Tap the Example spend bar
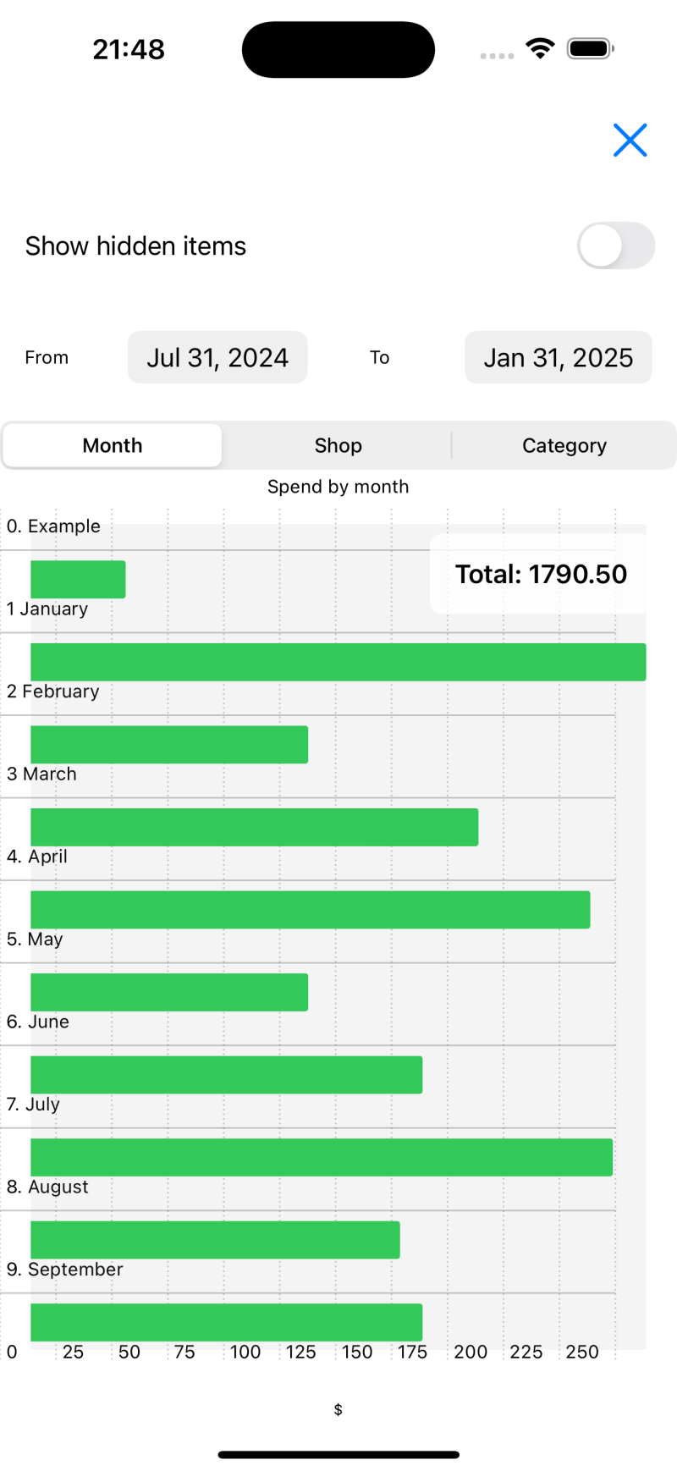The height and width of the screenshot is (1471, 677). [x=78, y=580]
